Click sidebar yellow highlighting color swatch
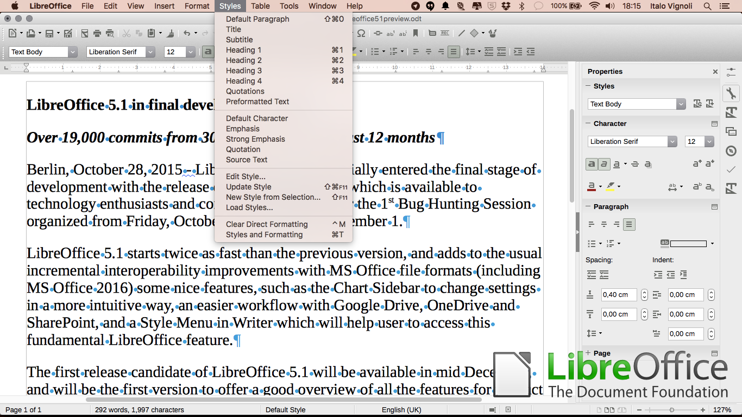Screen dimensions: 742x417 (611, 187)
